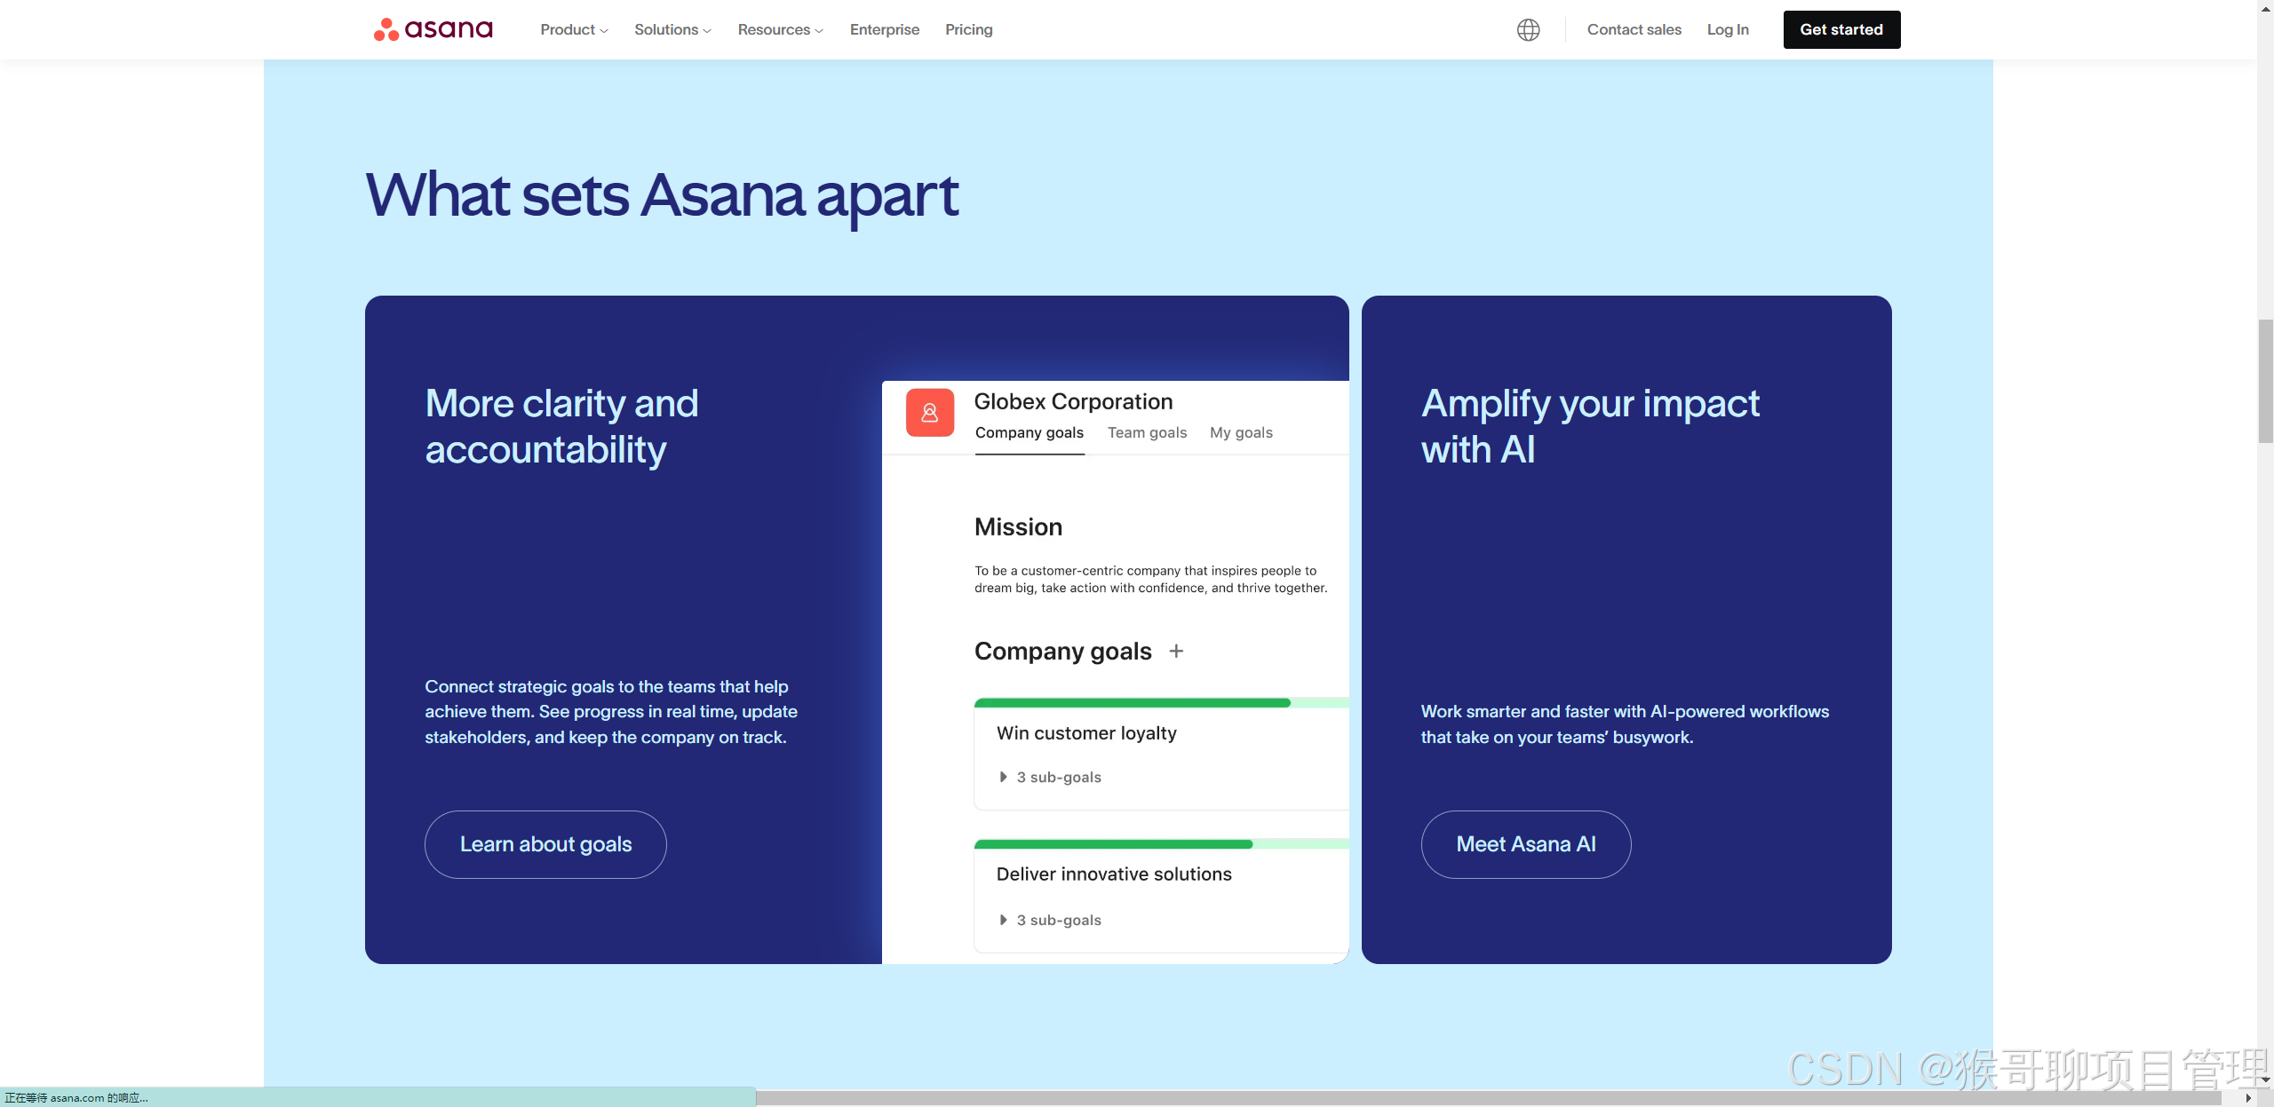Switch to the Team goals tab
2274x1107 pixels.
[x=1146, y=432]
